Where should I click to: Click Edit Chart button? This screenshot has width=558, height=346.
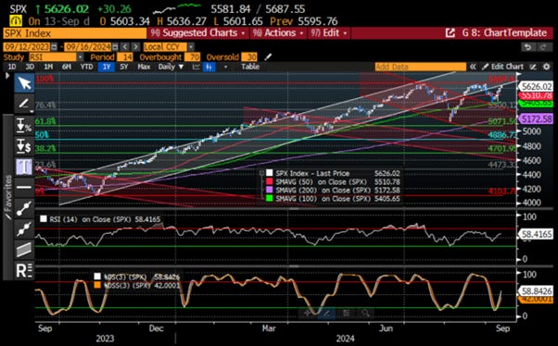pyautogui.click(x=502, y=67)
